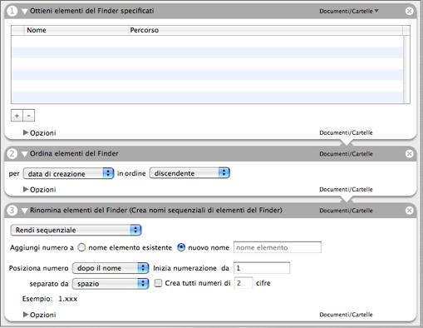The height and width of the screenshot is (328, 423).
Task: Expand Opzioni in Ordina elementi action
Action: pos(26,189)
